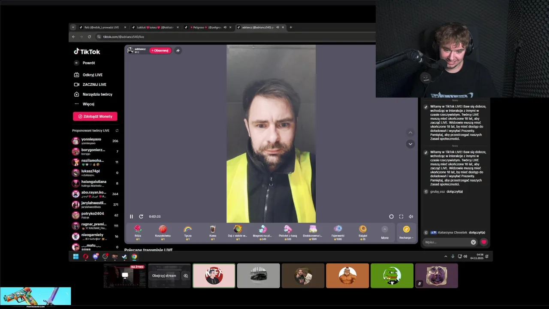
Task: Open the Recharge coins menu
Action: 406,232
